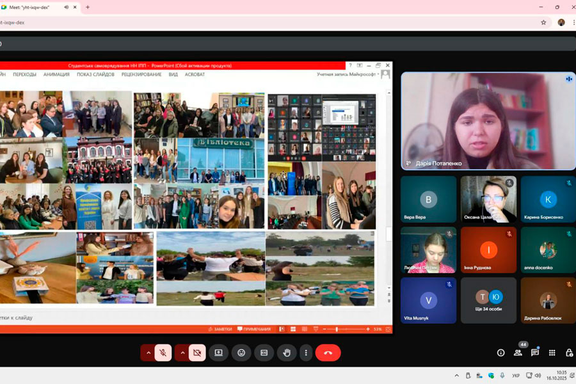Open the РЕЦЕНЗИРОВАНИЕ tab
The height and width of the screenshot is (384, 576).
pyautogui.click(x=141, y=74)
